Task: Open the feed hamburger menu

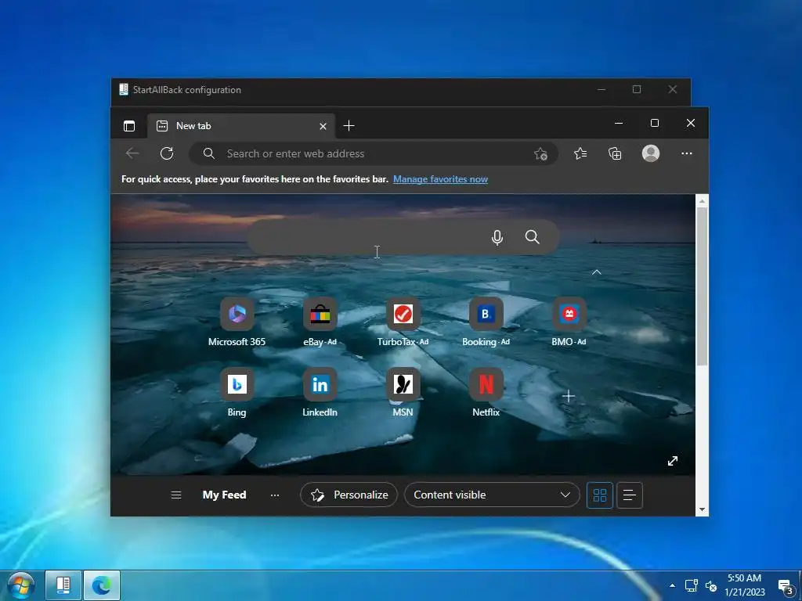Action: click(176, 495)
